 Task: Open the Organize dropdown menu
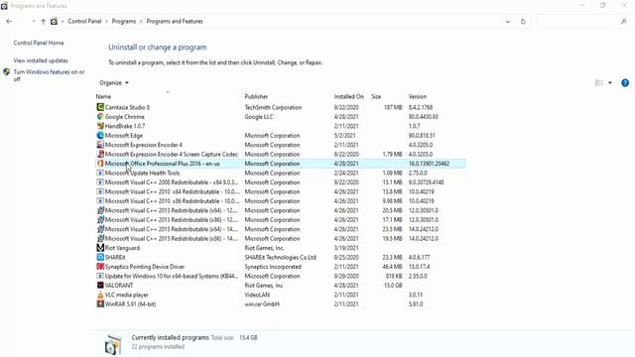tap(114, 83)
